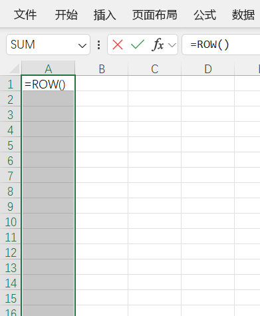This screenshot has height=316, width=260.
Task: Click the blank cell B5
Action: point(102,145)
